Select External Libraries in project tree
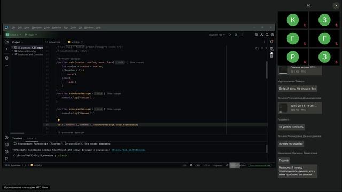This screenshot has height=192, width=342. pyautogui.click(x=27, y=51)
